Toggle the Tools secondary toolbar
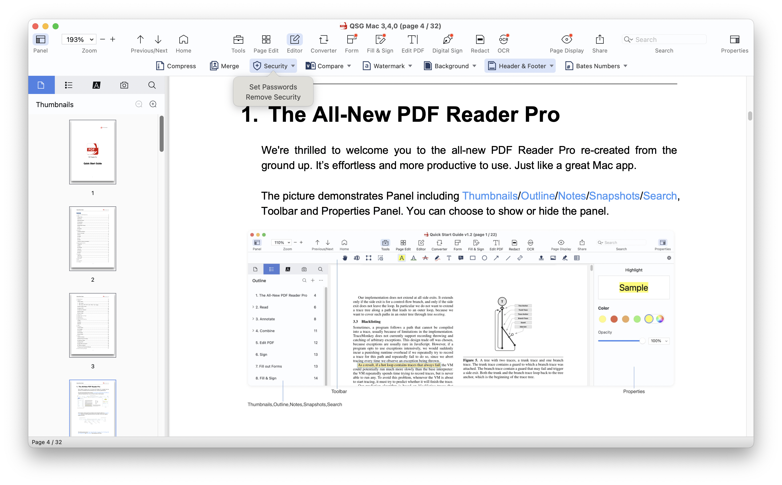Viewport: 782px width, 485px height. click(x=238, y=40)
